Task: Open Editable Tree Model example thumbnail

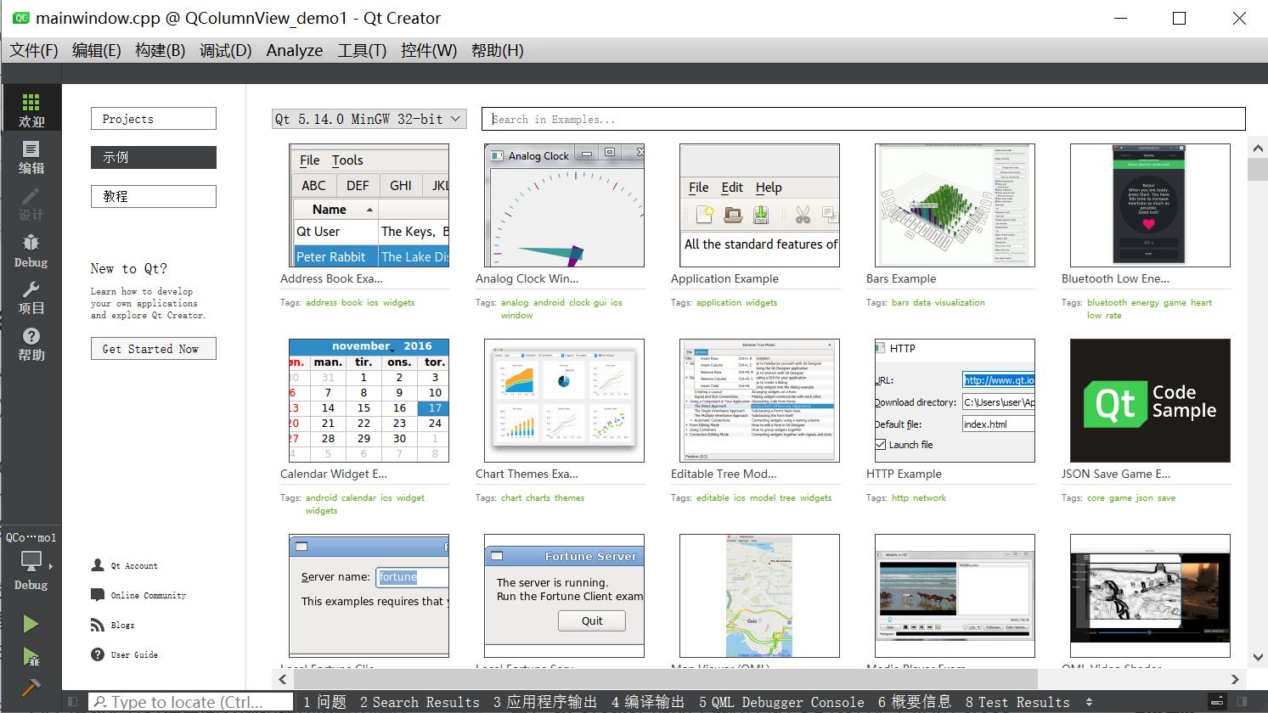Action: tap(759, 401)
